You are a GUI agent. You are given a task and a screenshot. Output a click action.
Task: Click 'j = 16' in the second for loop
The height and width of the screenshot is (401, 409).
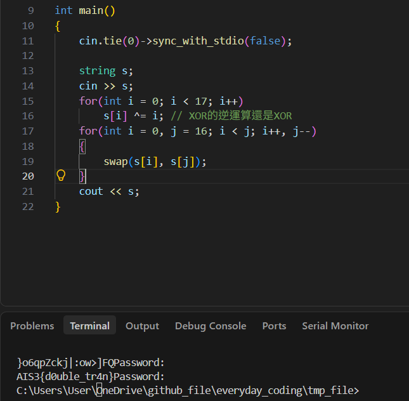click(189, 131)
